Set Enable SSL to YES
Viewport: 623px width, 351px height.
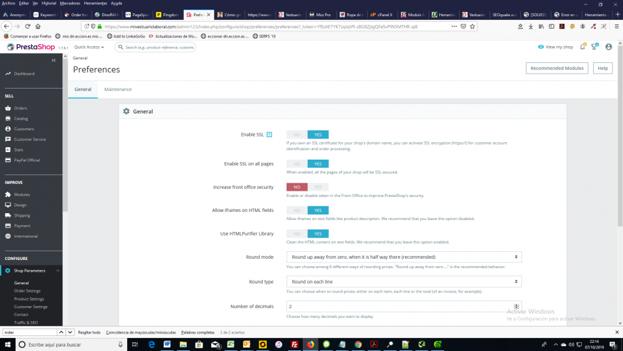pos(318,135)
